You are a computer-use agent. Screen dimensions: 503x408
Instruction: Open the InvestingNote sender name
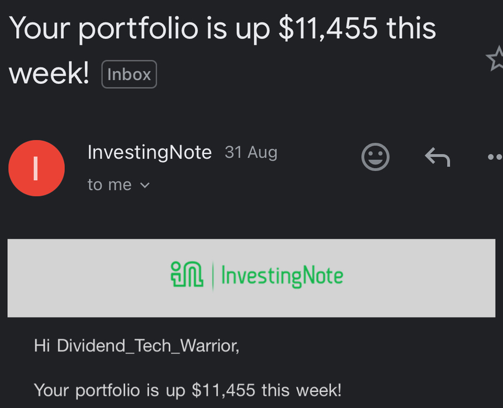click(149, 152)
